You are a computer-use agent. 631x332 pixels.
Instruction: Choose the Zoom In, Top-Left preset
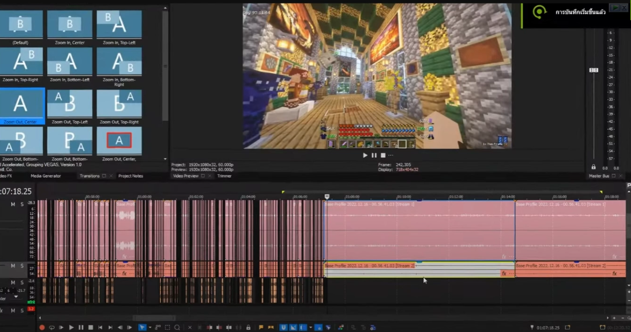tap(119, 28)
